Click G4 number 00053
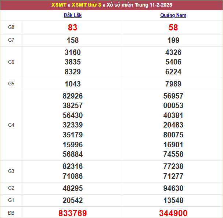Image resolution: width=223 pixels, height=218 pixels. point(173,106)
